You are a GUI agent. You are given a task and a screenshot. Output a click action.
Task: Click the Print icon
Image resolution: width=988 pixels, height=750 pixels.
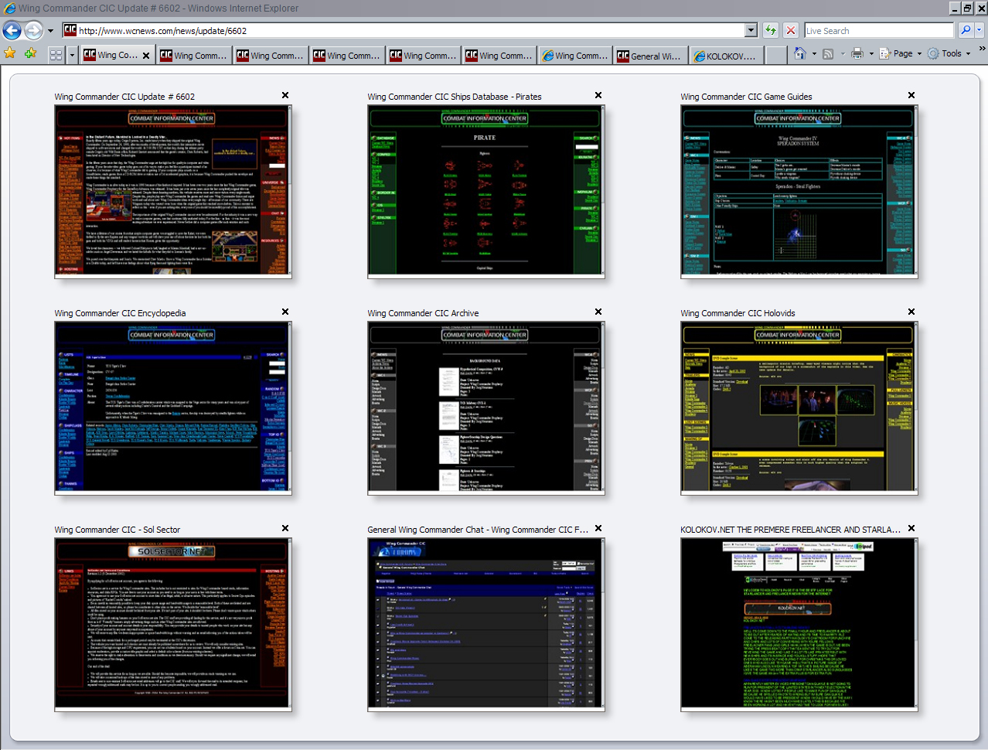point(857,54)
